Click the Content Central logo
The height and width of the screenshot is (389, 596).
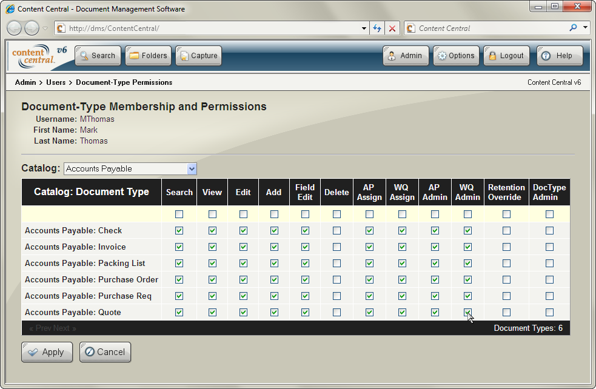[x=39, y=56]
